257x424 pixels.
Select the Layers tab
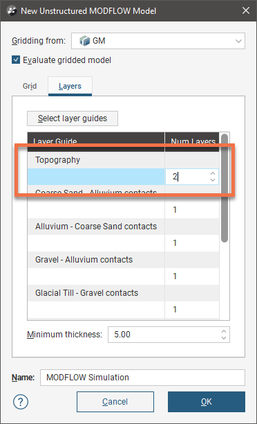[70, 86]
